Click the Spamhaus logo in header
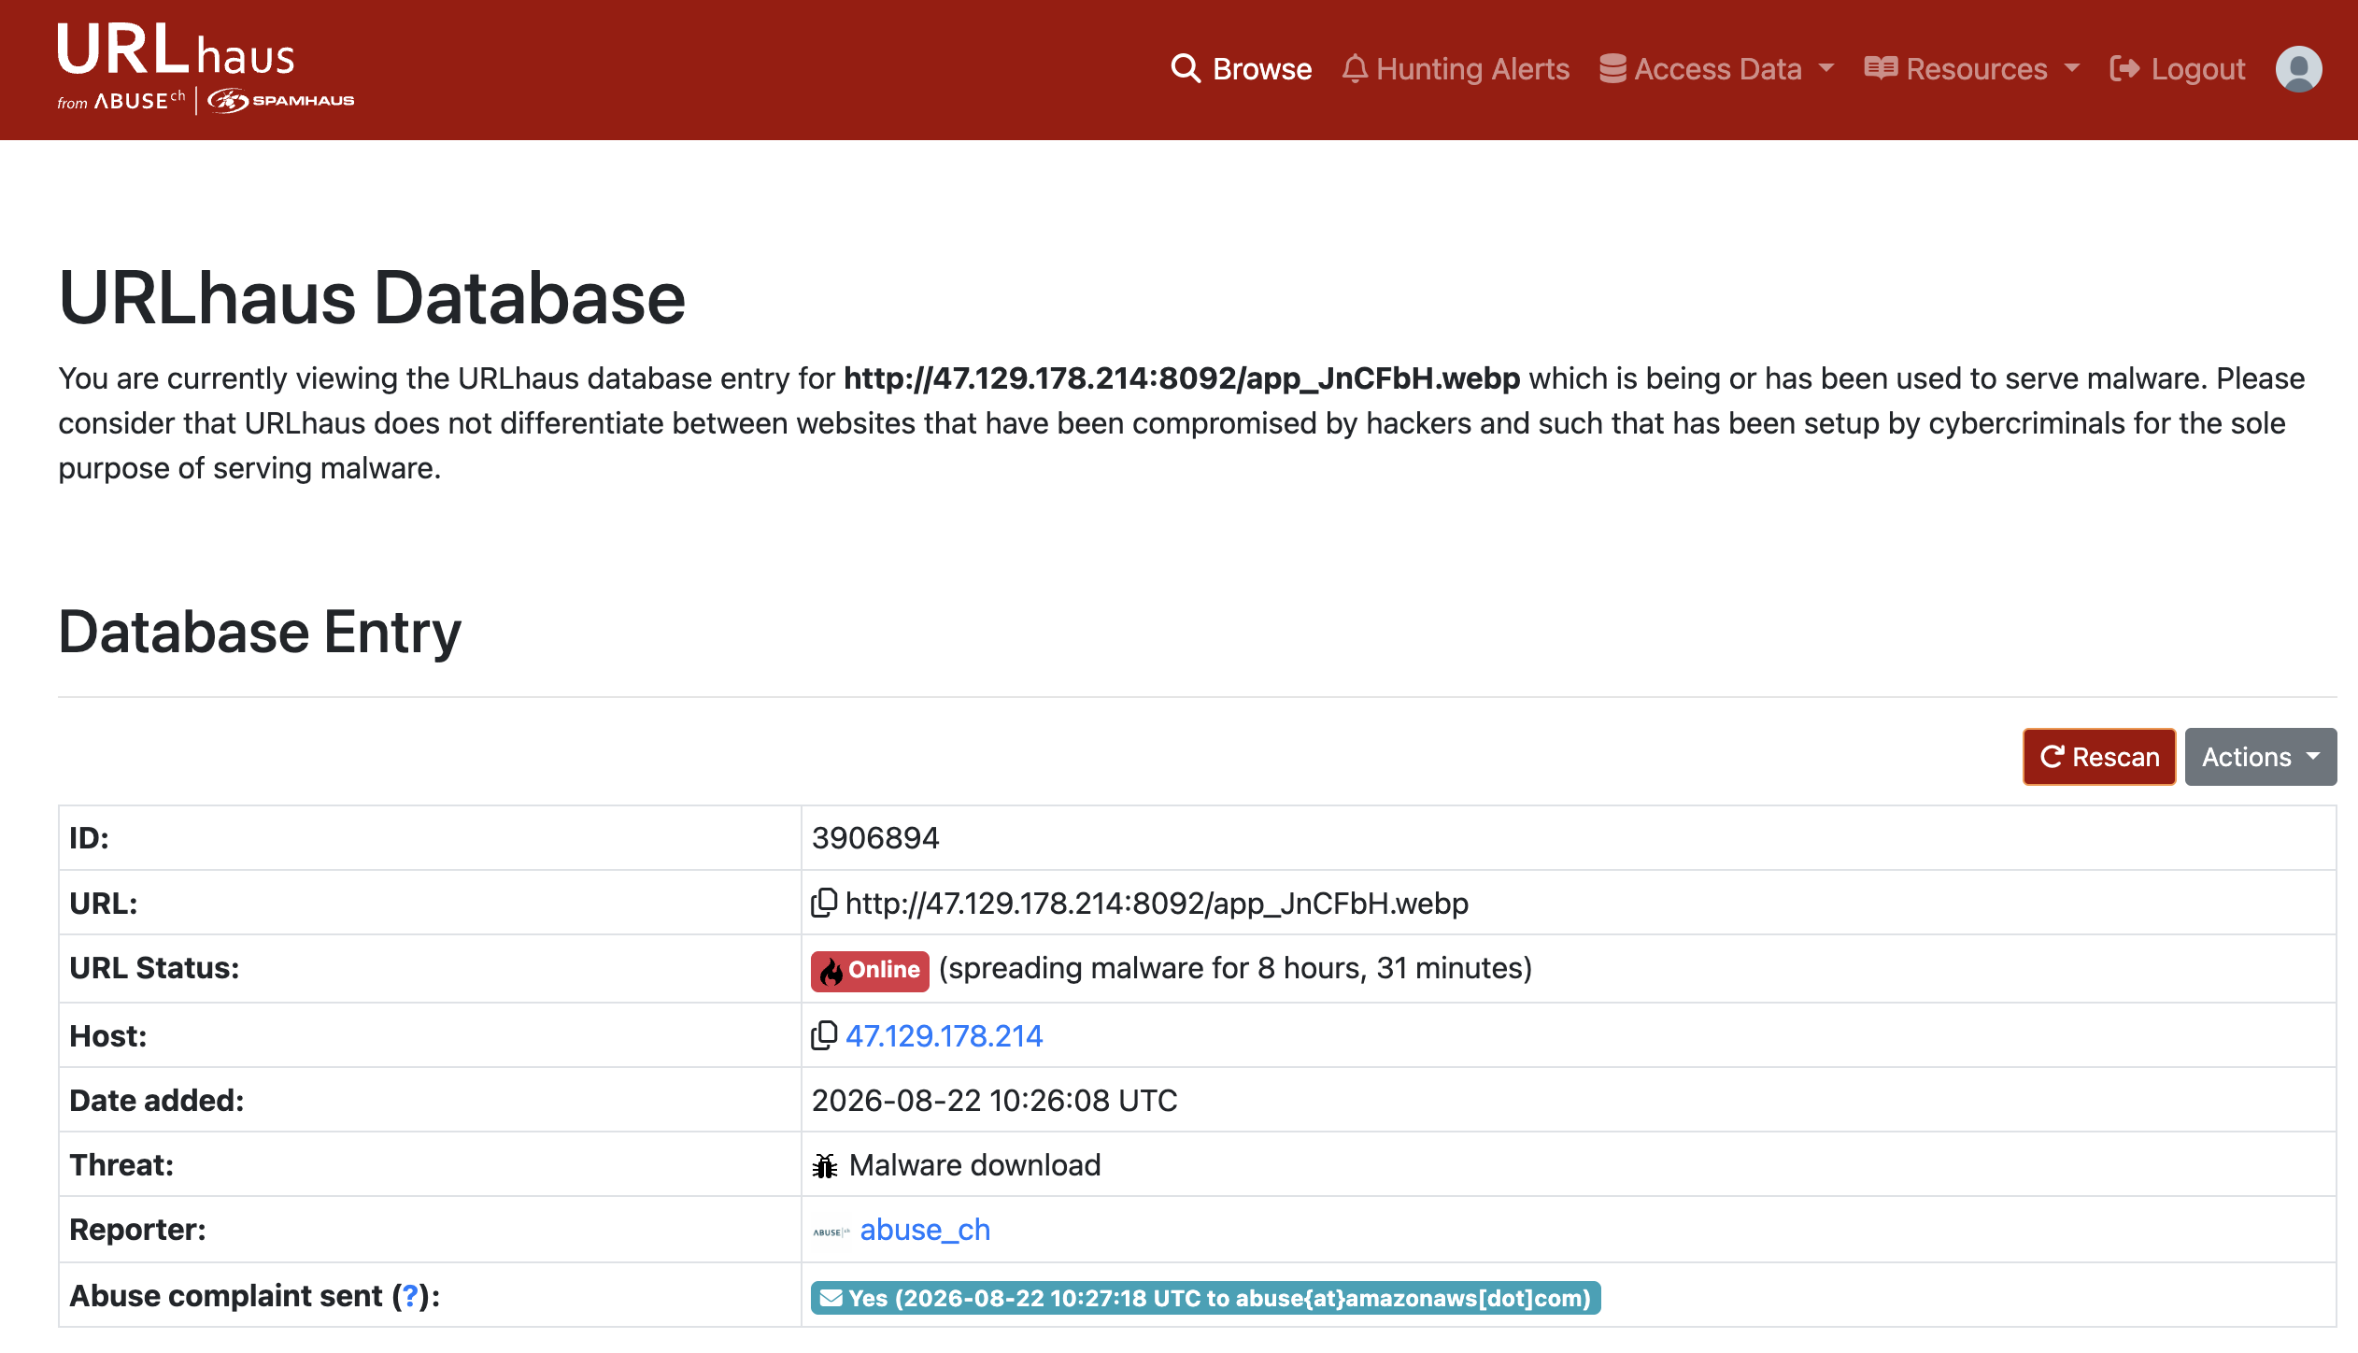This screenshot has height=1353, width=2358. click(x=281, y=100)
